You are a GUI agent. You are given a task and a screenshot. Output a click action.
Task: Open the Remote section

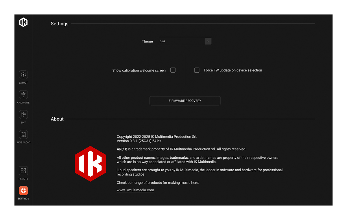tap(23, 171)
